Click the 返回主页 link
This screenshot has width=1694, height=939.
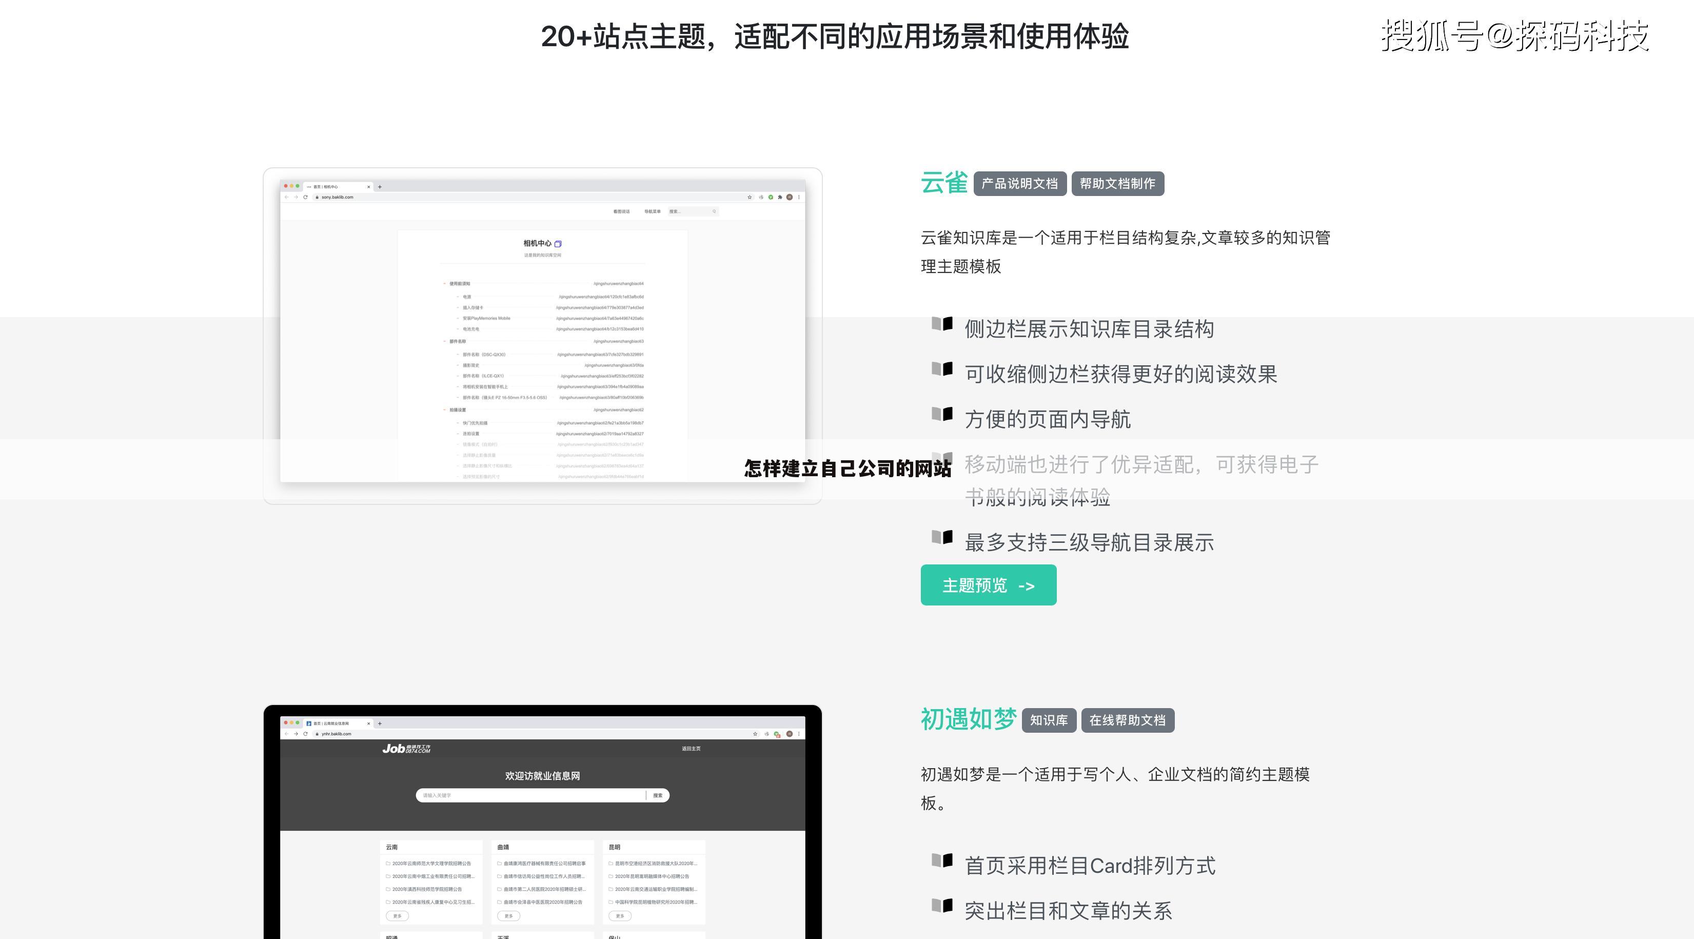(x=691, y=749)
